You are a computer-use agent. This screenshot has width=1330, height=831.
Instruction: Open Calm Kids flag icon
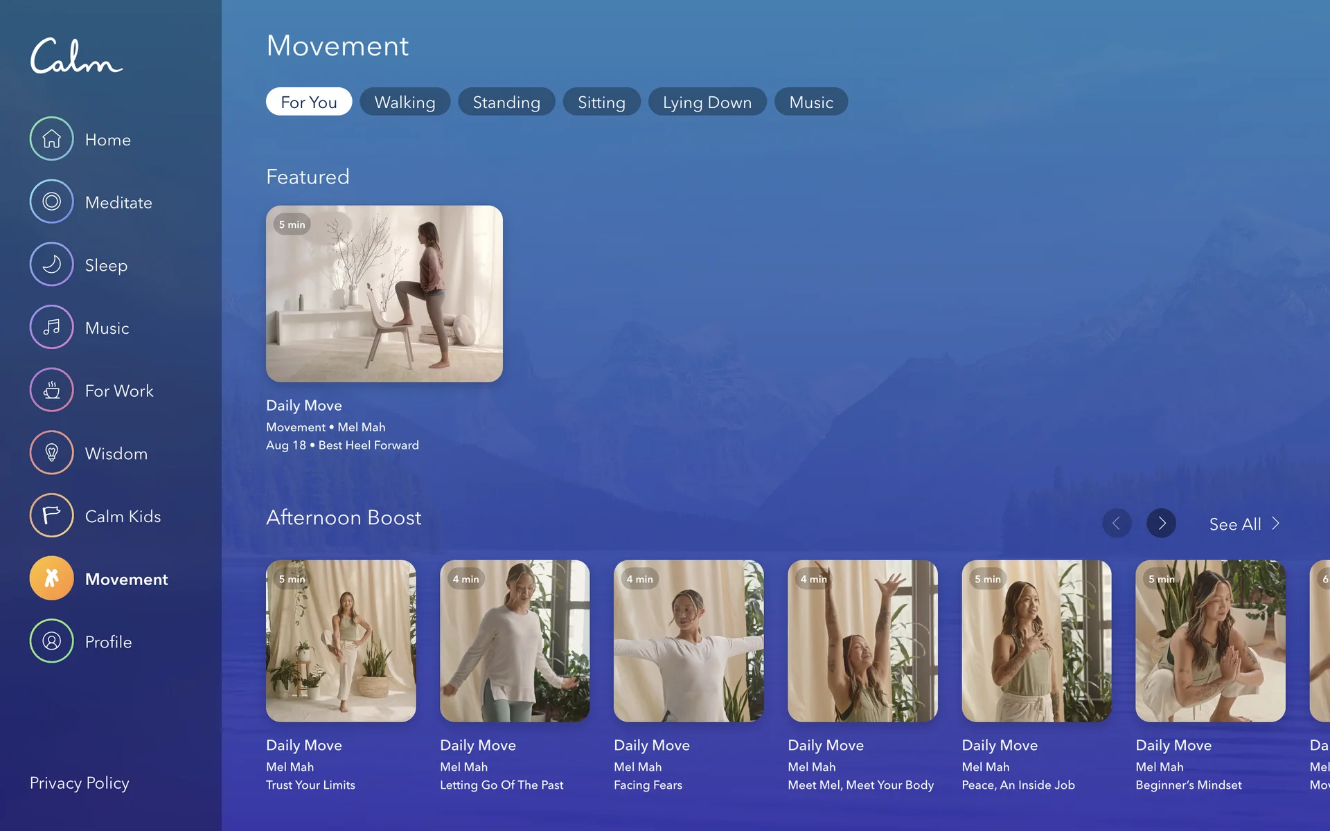(x=51, y=516)
